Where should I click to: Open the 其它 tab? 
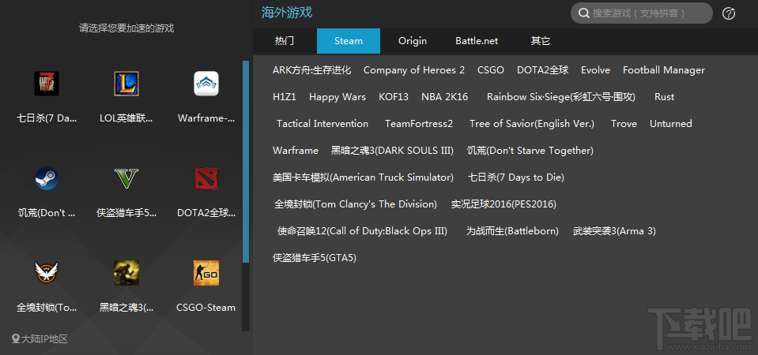click(x=541, y=41)
